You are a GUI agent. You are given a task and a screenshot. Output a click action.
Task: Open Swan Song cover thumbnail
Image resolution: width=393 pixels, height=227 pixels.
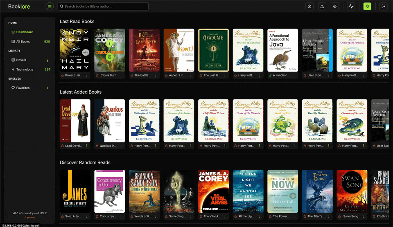(352, 191)
